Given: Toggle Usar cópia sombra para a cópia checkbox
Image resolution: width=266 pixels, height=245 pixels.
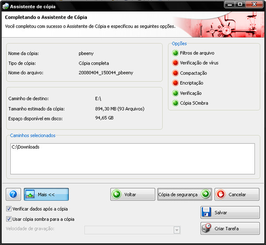Looking at the screenshot, I should (9, 219).
